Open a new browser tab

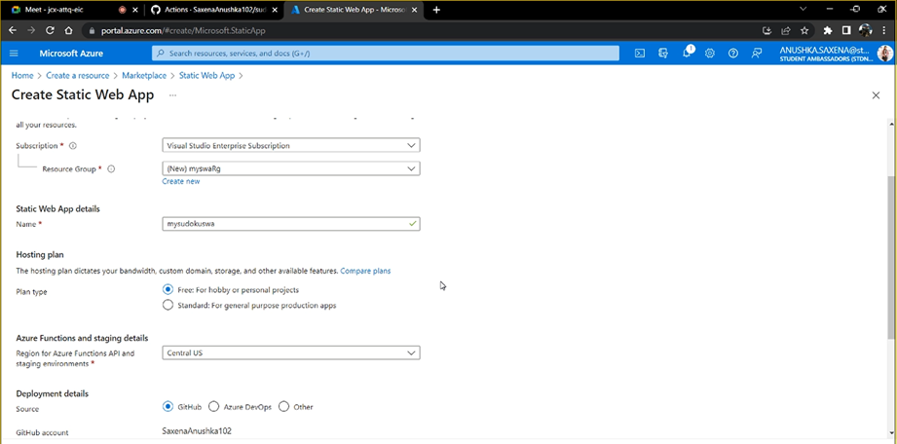[437, 10]
